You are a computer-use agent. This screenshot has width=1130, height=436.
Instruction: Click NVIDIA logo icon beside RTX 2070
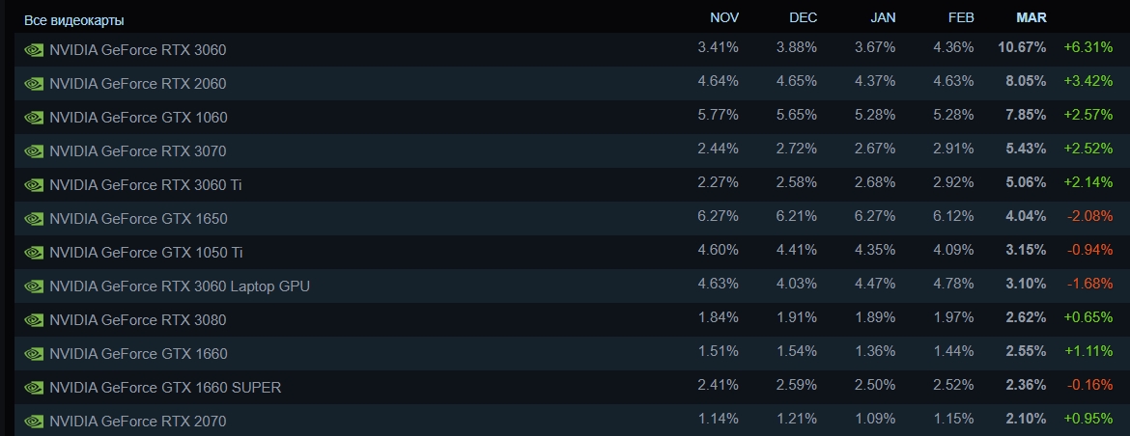pyautogui.click(x=34, y=422)
